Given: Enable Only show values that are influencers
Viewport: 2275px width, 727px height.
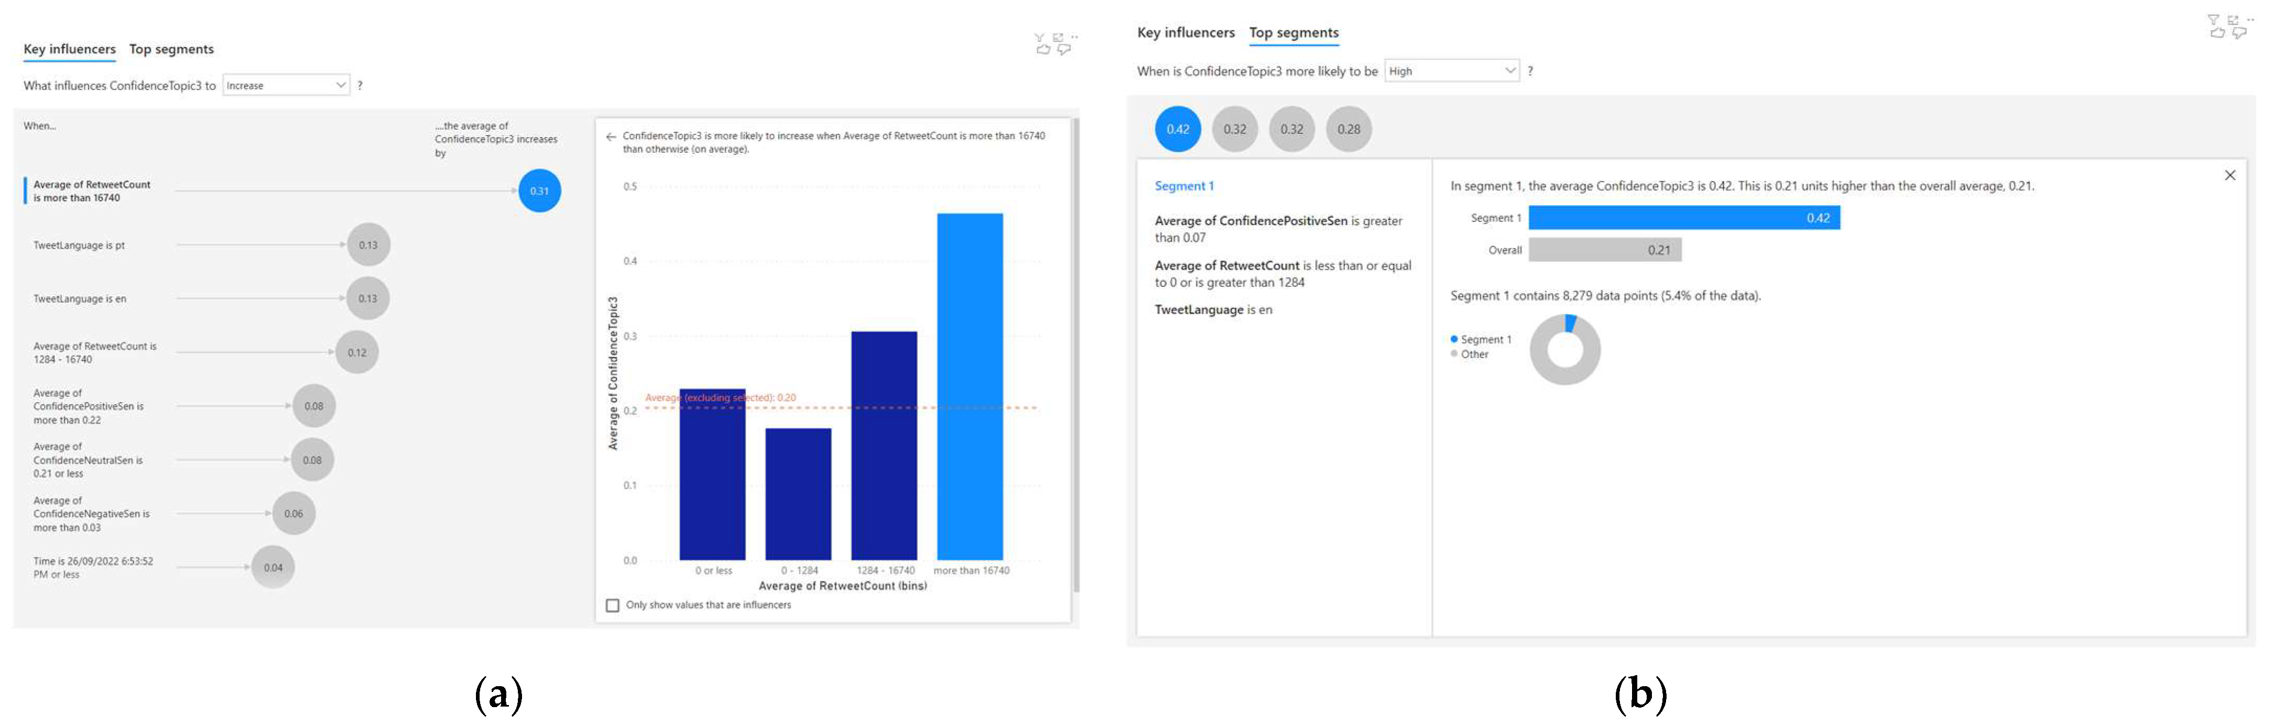Looking at the screenshot, I should [x=612, y=605].
